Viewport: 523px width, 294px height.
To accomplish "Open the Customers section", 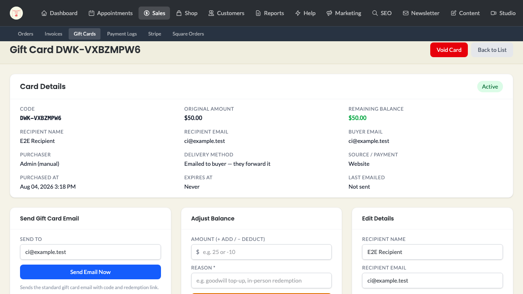I will pos(226,13).
